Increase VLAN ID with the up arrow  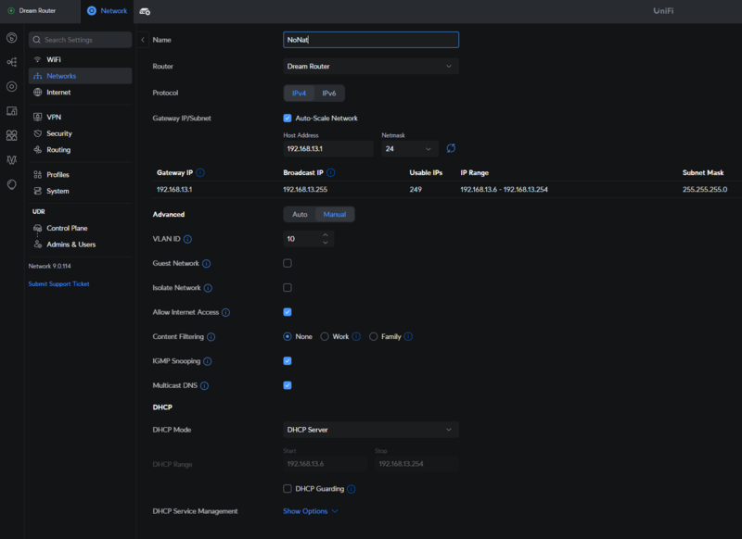326,235
